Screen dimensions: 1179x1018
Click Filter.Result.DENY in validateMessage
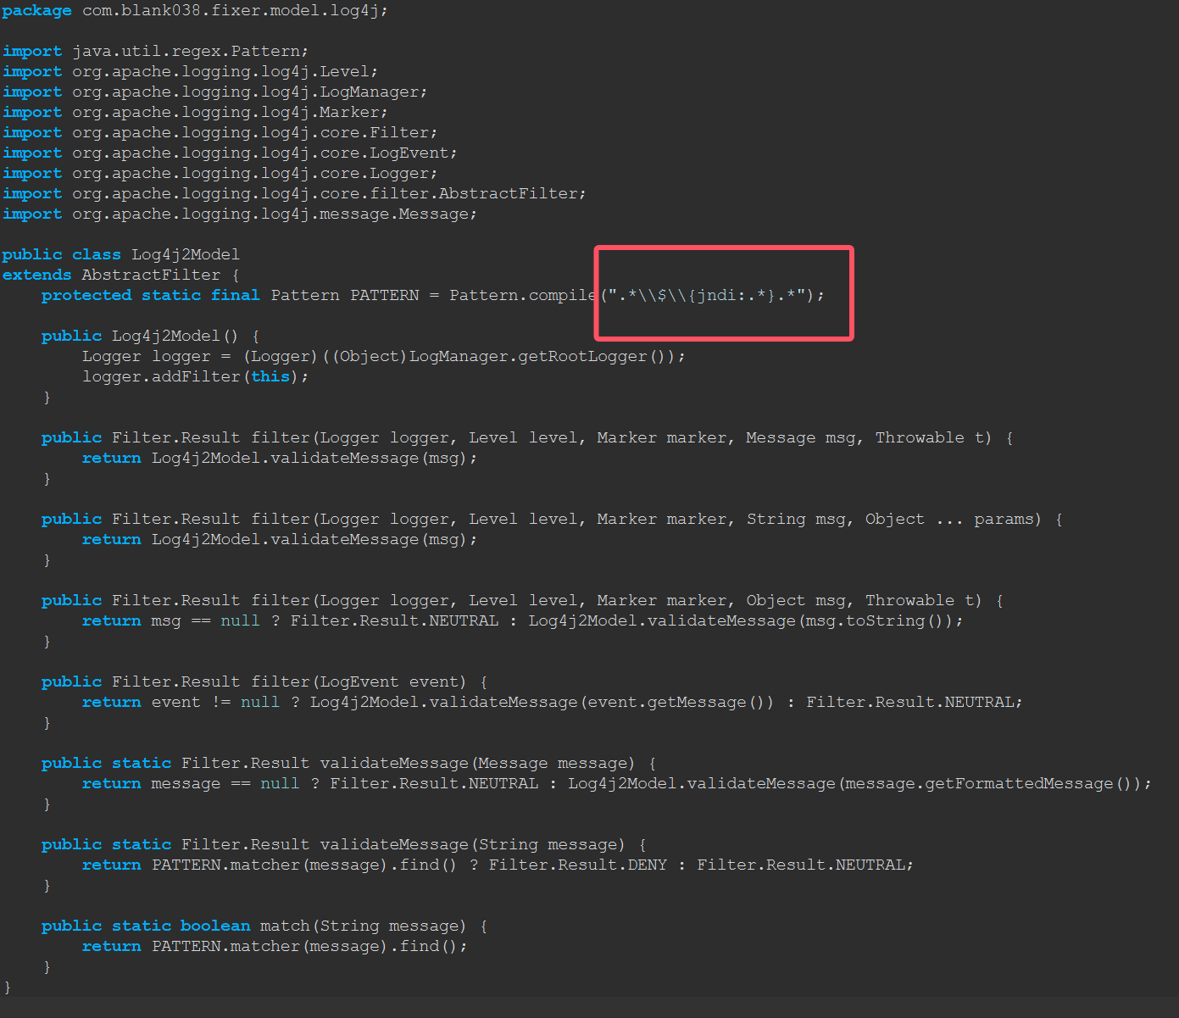pos(577,865)
